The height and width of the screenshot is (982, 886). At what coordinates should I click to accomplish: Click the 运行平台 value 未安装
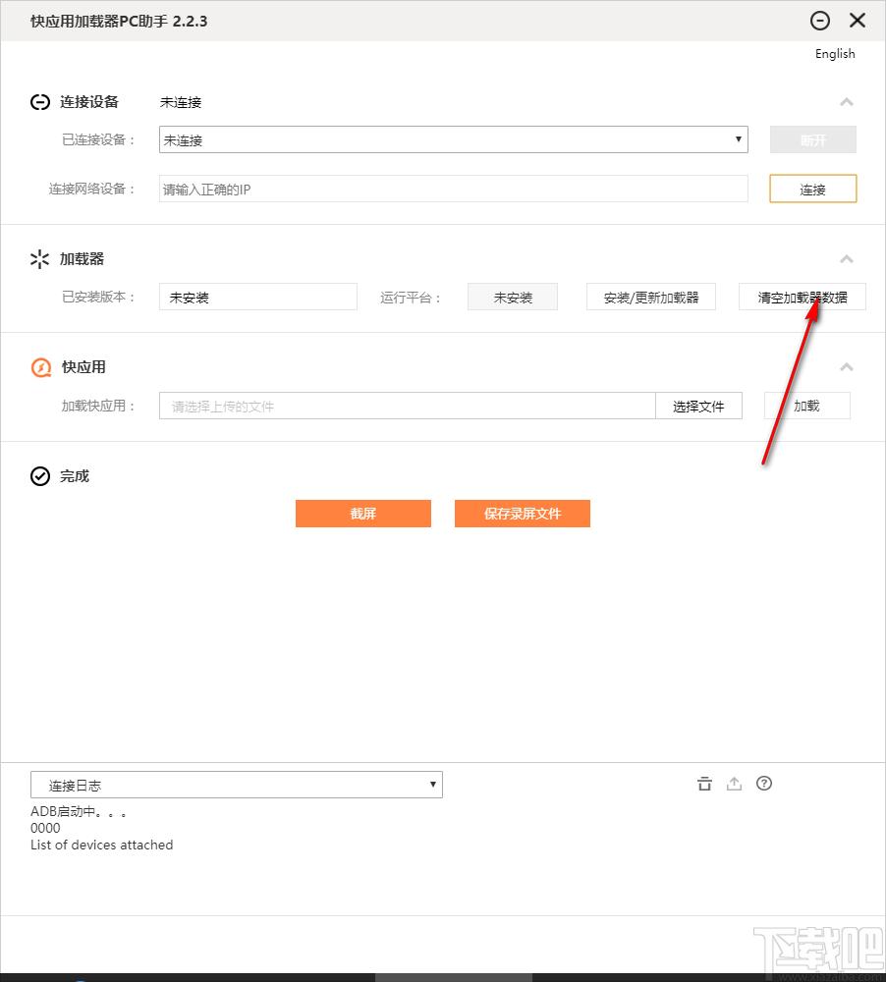(x=513, y=298)
